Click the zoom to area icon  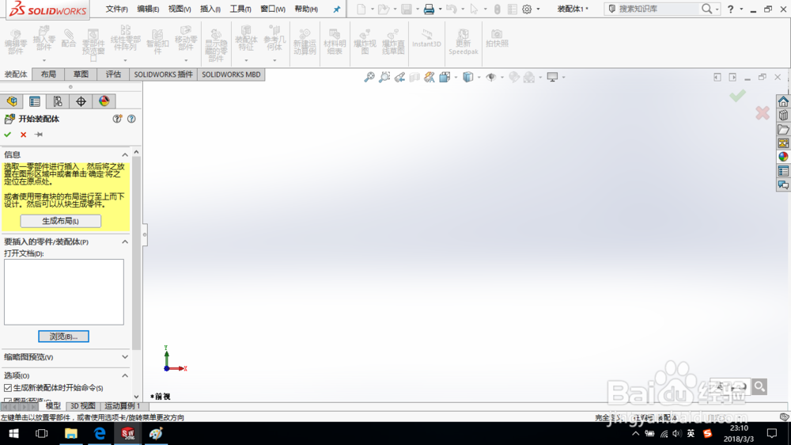pyautogui.click(x=384, y=78)
